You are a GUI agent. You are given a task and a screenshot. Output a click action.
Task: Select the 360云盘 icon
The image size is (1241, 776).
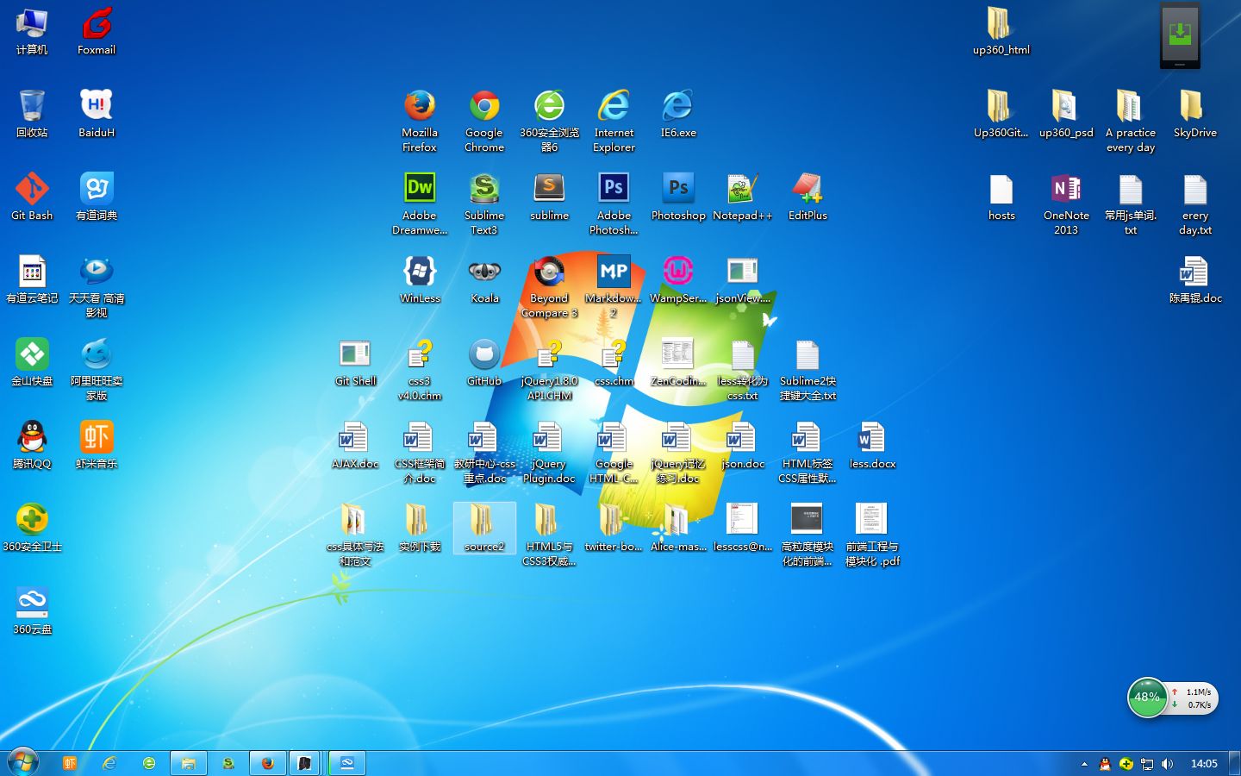tap(32, 610)
